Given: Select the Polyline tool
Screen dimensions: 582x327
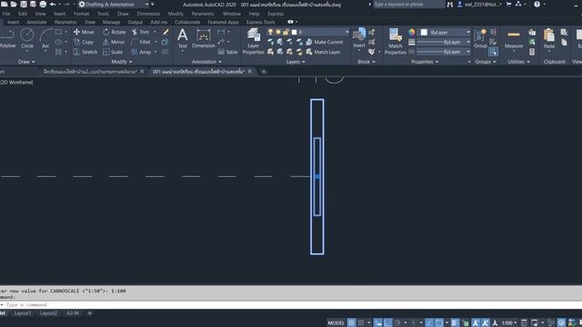Looking at the screenshot, I should pyautogui.click(x=7, y=38).
